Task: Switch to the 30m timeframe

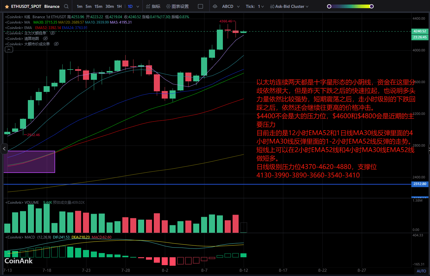Action: [x=110, y=6]
